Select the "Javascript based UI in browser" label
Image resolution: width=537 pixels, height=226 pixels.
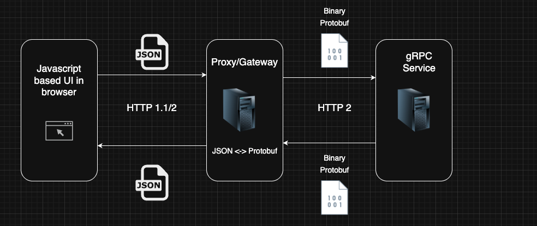[59, 81]
